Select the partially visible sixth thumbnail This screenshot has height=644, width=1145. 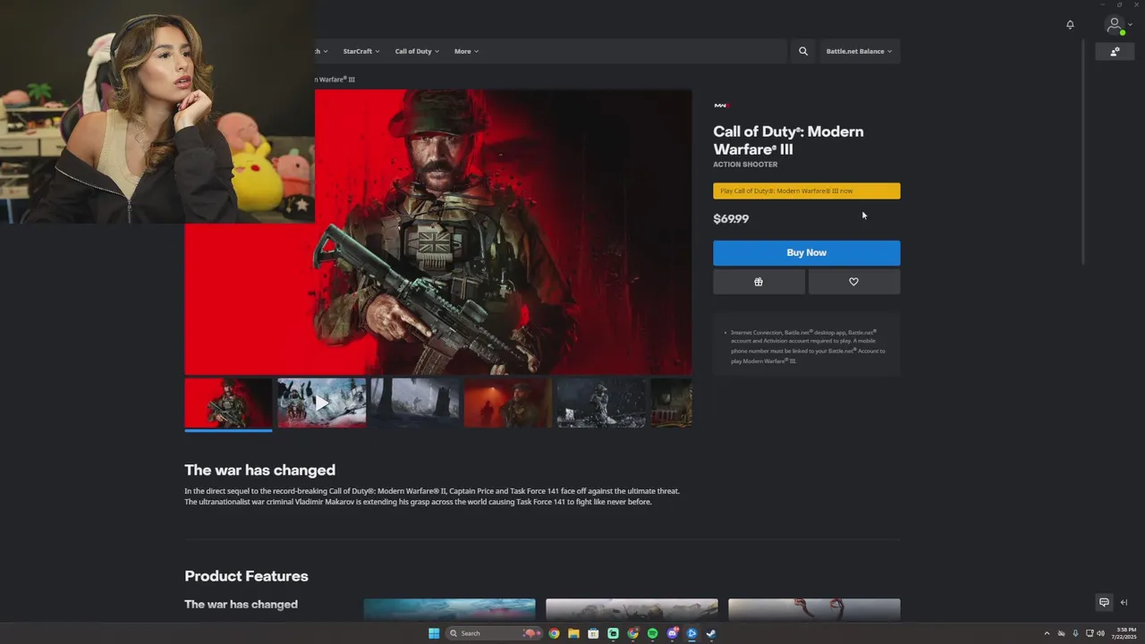pyautogui.click(x=671, y=402)
